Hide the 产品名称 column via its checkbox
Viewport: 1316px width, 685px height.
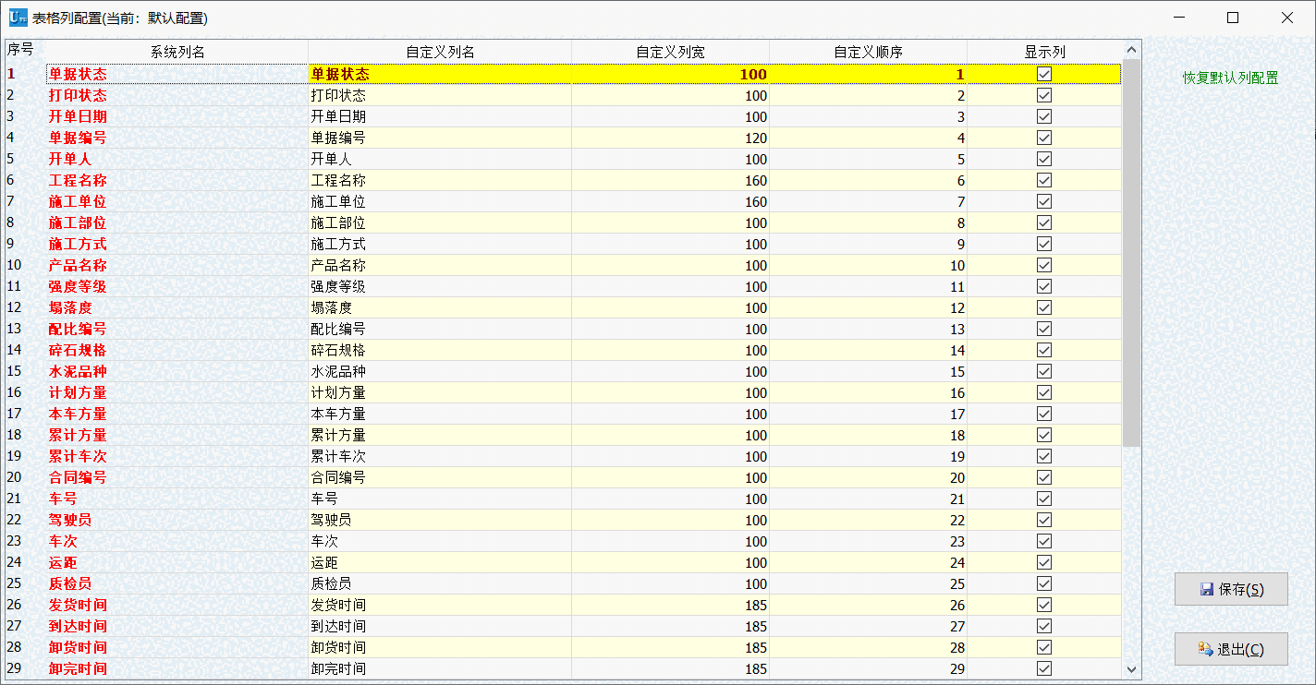point(1044,265)
